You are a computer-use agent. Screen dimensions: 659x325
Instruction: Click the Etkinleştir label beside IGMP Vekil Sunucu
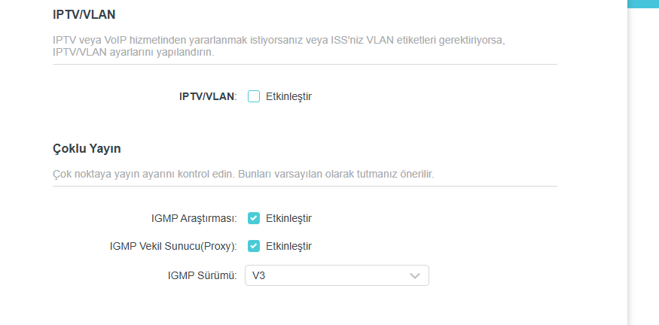tap(288, 246)
